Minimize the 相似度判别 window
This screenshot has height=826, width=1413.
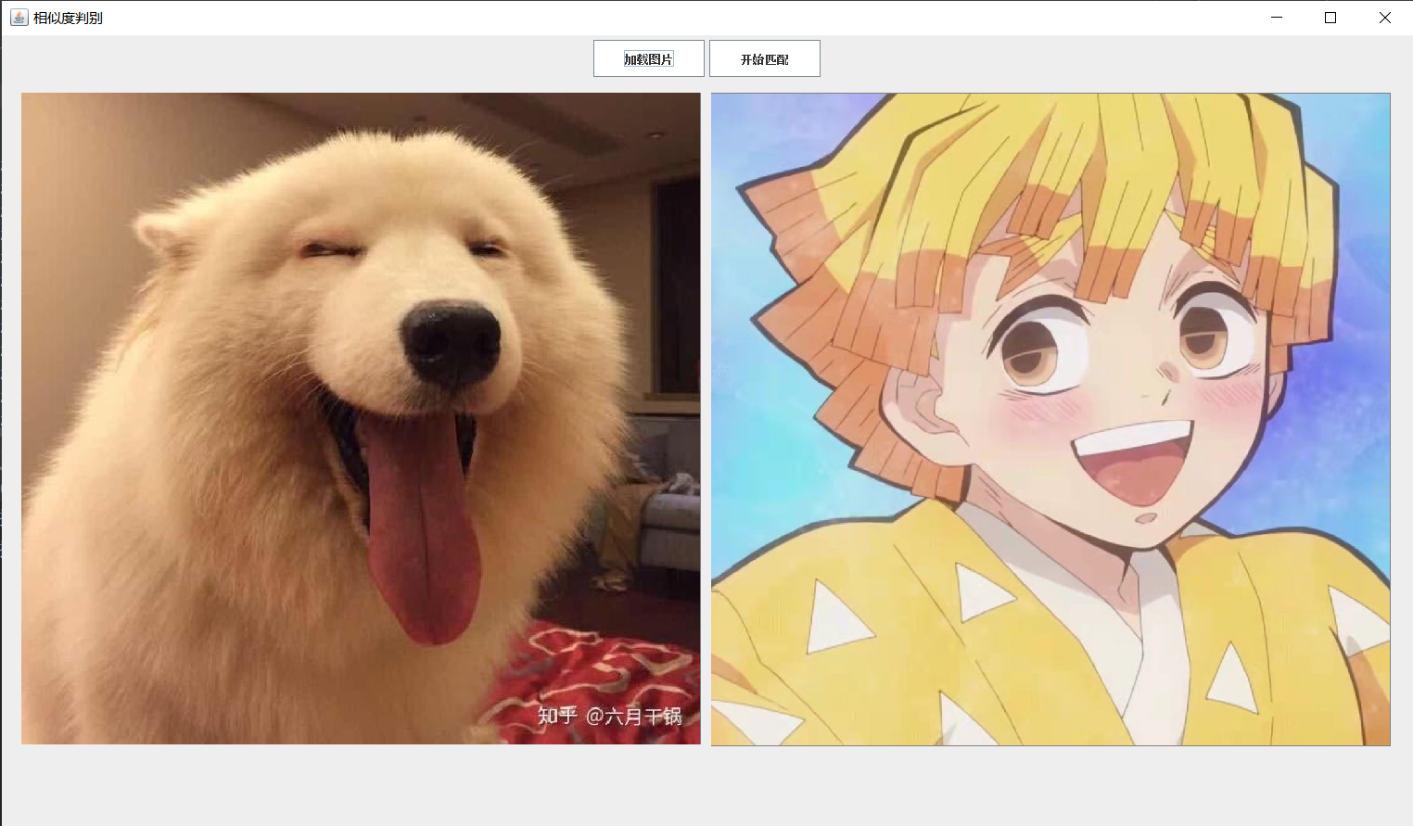pyautogui.click(x=1277, y=18)
